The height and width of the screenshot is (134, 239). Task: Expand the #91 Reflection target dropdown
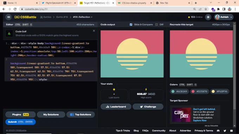[x=83, y=17]
